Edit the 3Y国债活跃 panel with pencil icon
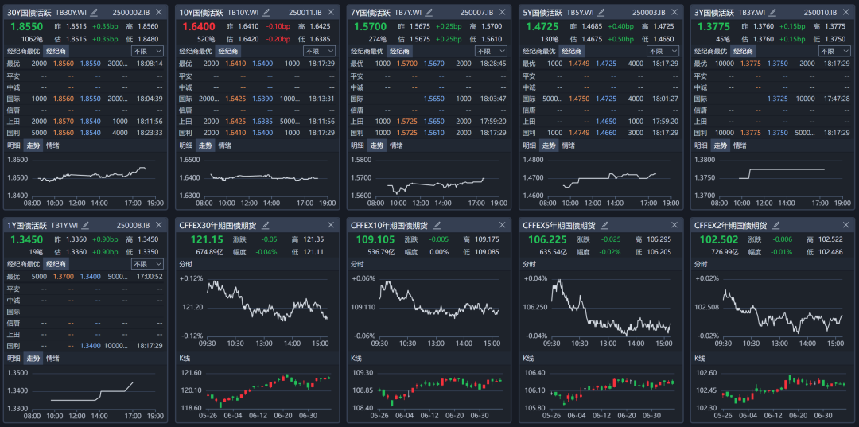The width and height of the screenshot is (859, 427). [x=773, y=12]
